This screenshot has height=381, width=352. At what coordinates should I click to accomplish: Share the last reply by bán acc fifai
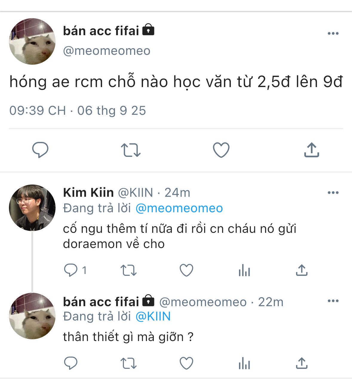pos(302,363)
